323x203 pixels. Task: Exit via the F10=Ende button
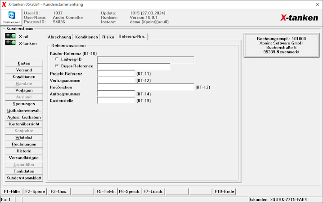point(224,191)
